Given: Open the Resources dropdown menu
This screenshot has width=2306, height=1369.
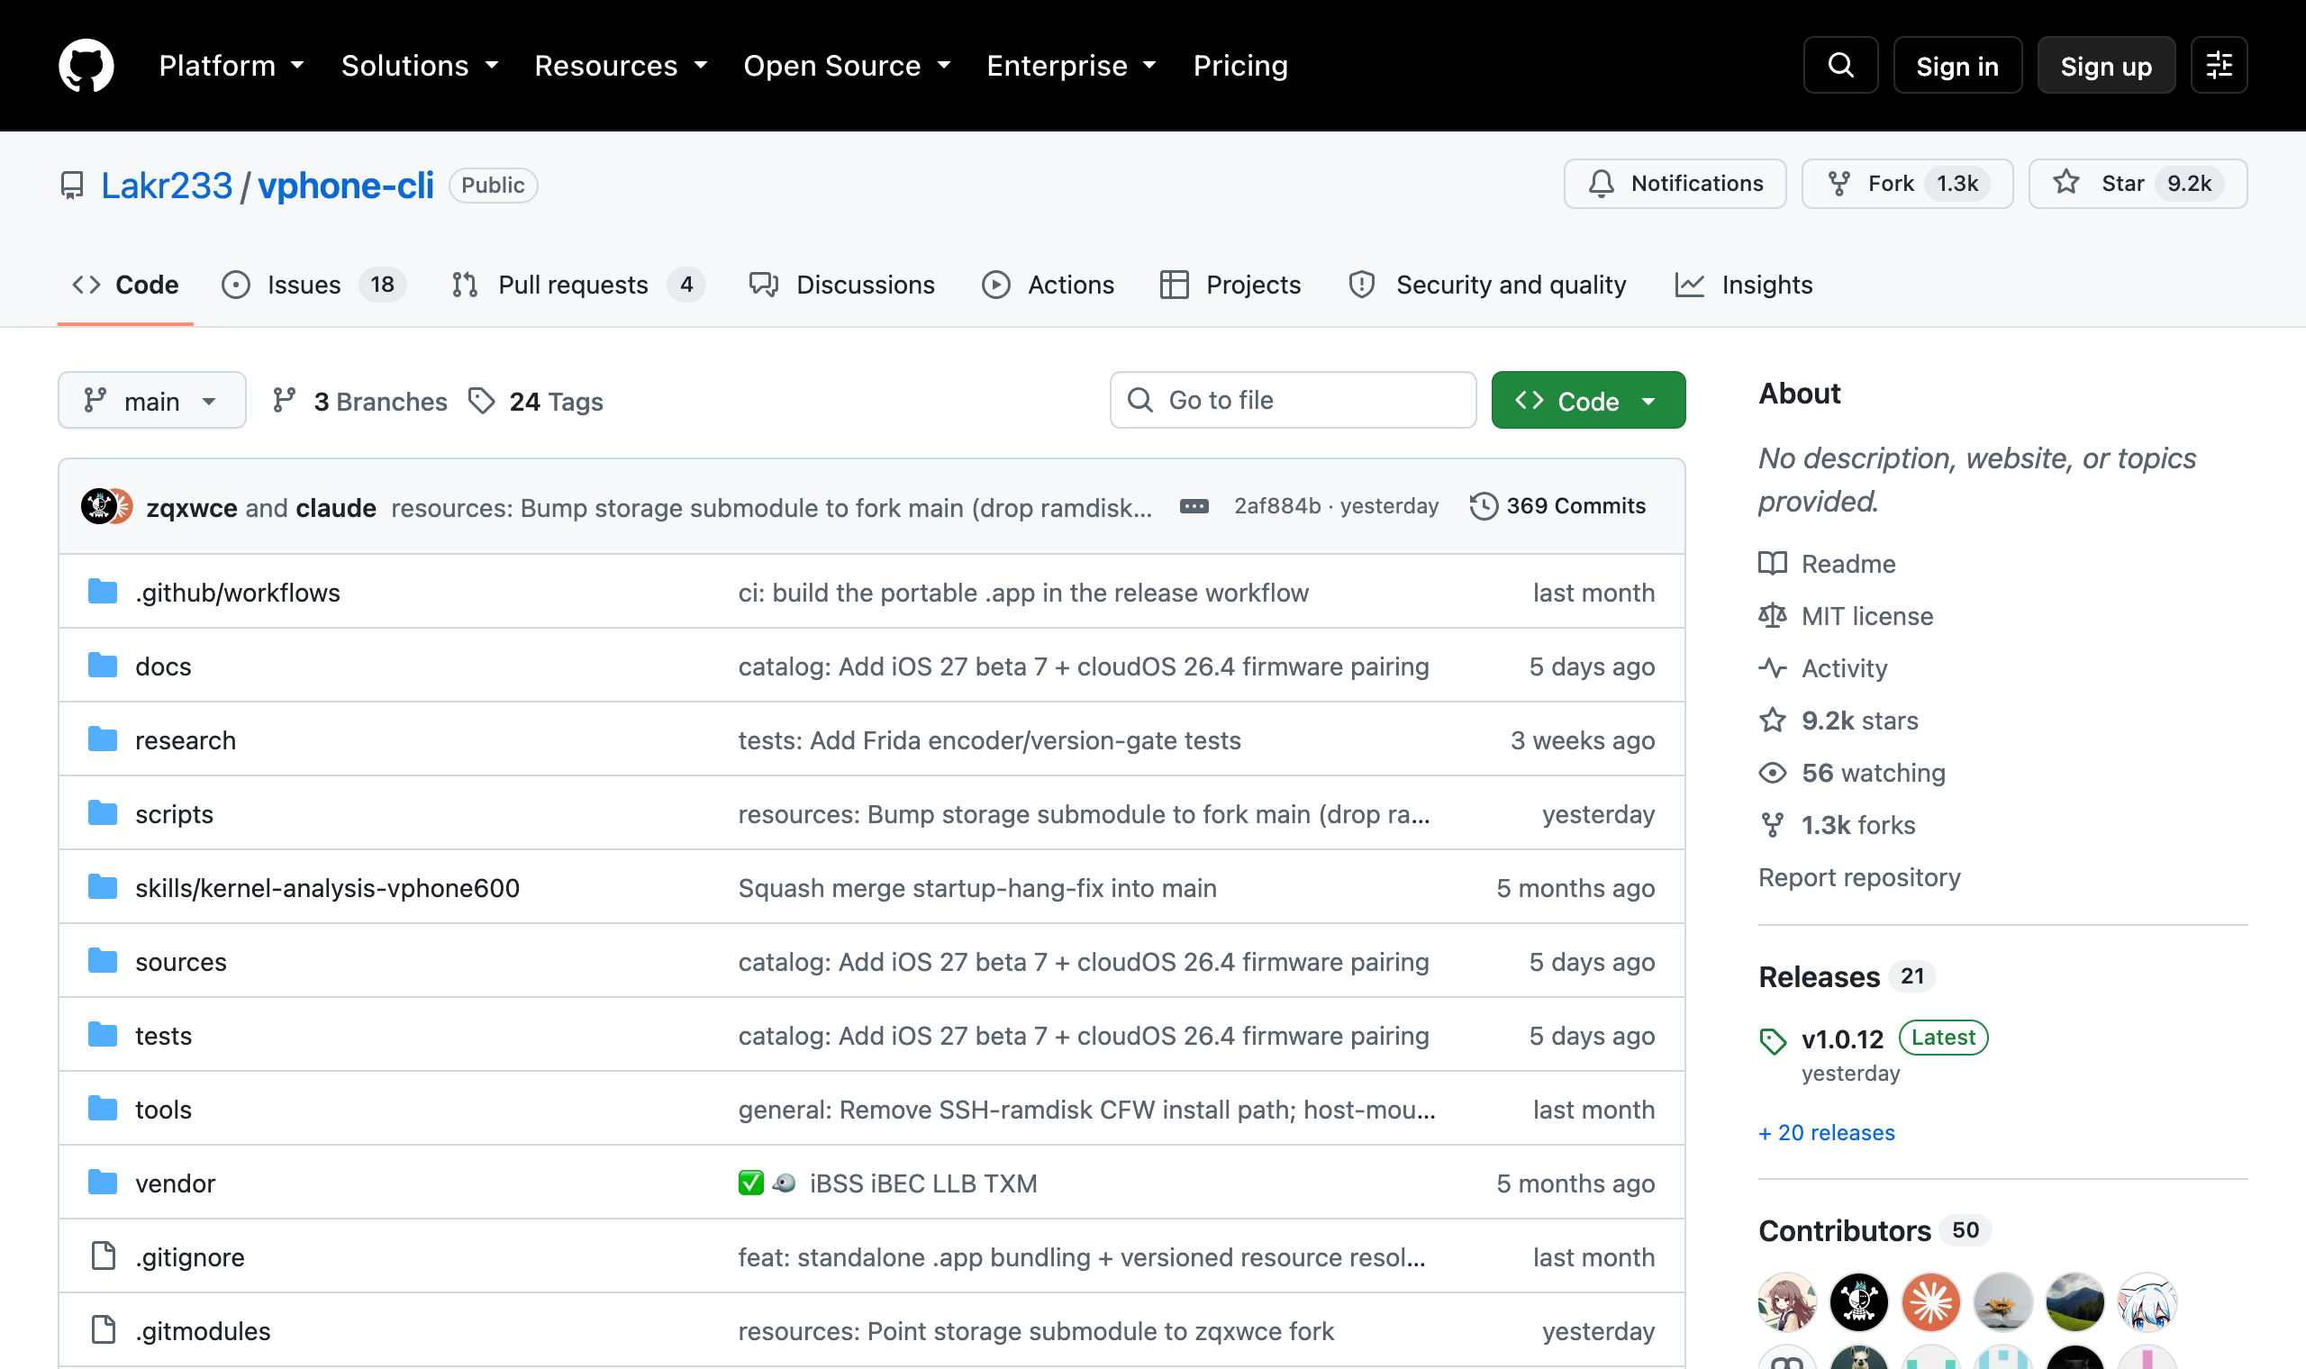Looking at the screenshot, I should click(621, 66).
